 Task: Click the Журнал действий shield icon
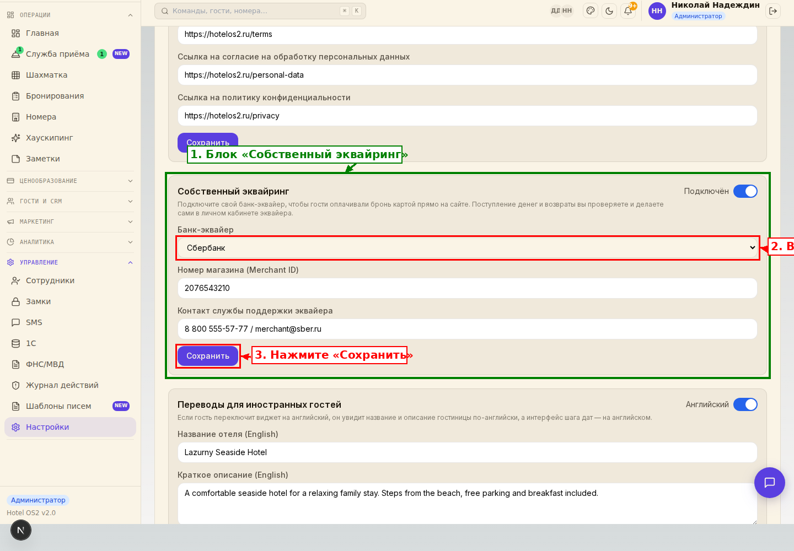coord(16,385)
